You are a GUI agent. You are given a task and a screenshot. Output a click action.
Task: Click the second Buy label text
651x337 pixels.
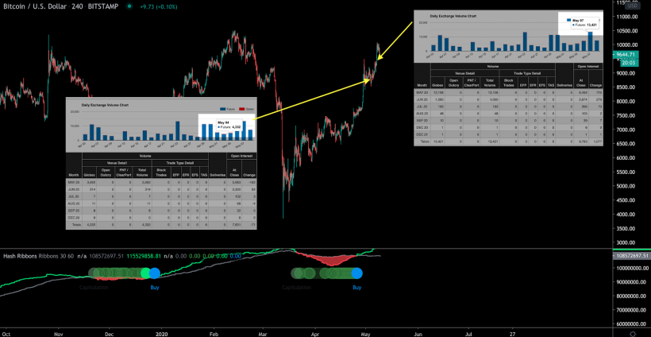point(357,287)
